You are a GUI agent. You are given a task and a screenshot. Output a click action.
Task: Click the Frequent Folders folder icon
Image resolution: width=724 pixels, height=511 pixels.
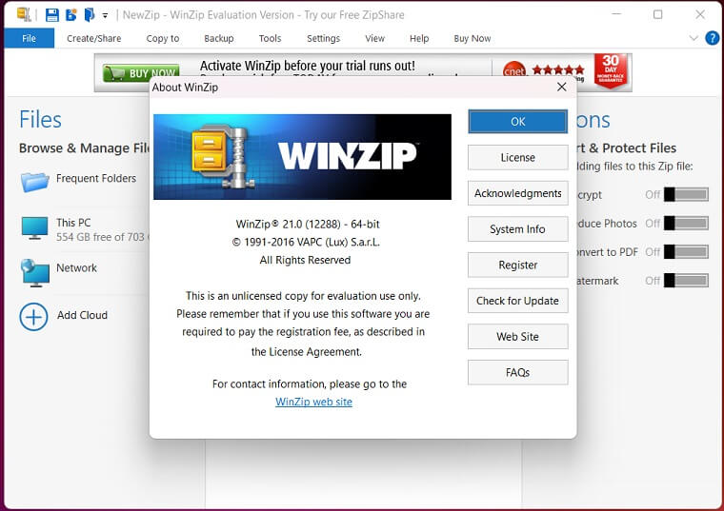click(x=34, y=182)
